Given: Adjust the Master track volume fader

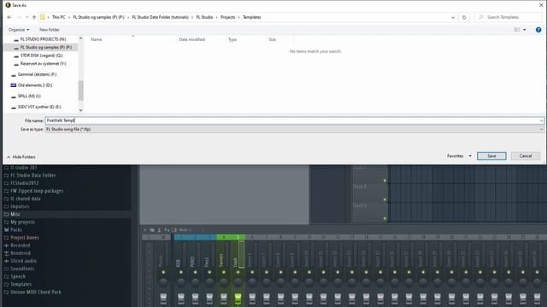Looking at the screenshot, I should point(163,298).
